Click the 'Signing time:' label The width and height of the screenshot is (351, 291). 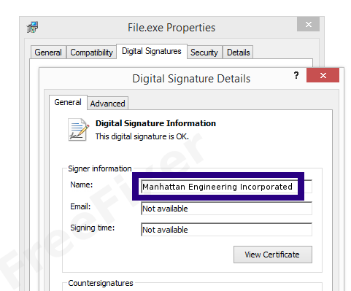point(93,228)
